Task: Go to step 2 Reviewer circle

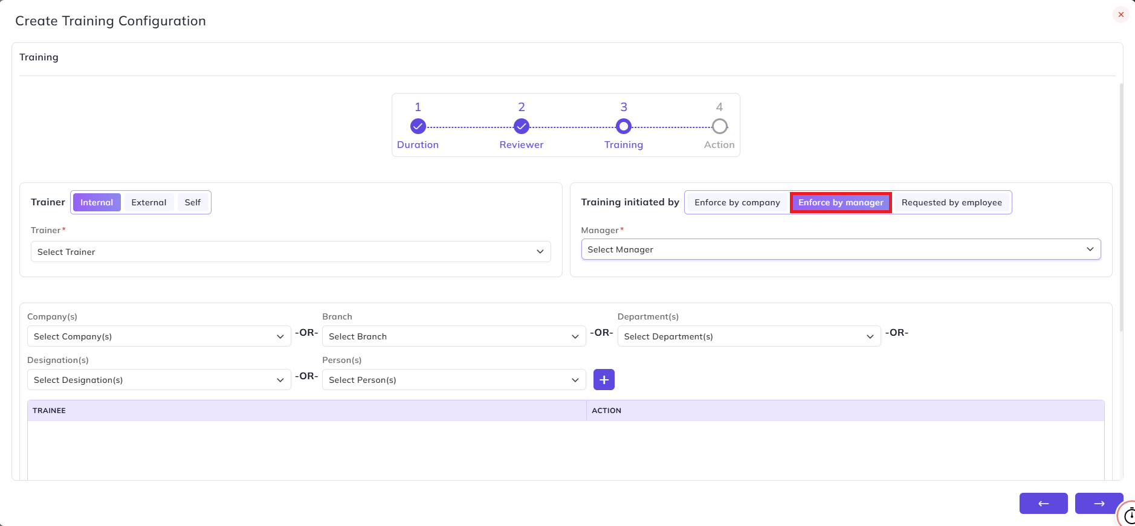Action: coord(522,126)
